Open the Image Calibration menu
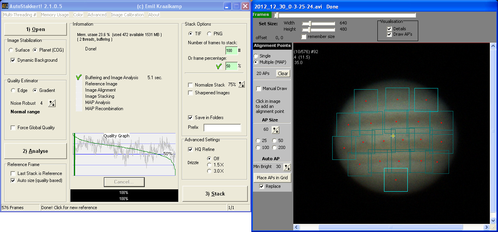The height and width of the screenshot is (232, 498). pyautogui.click(x=127, y=15)
